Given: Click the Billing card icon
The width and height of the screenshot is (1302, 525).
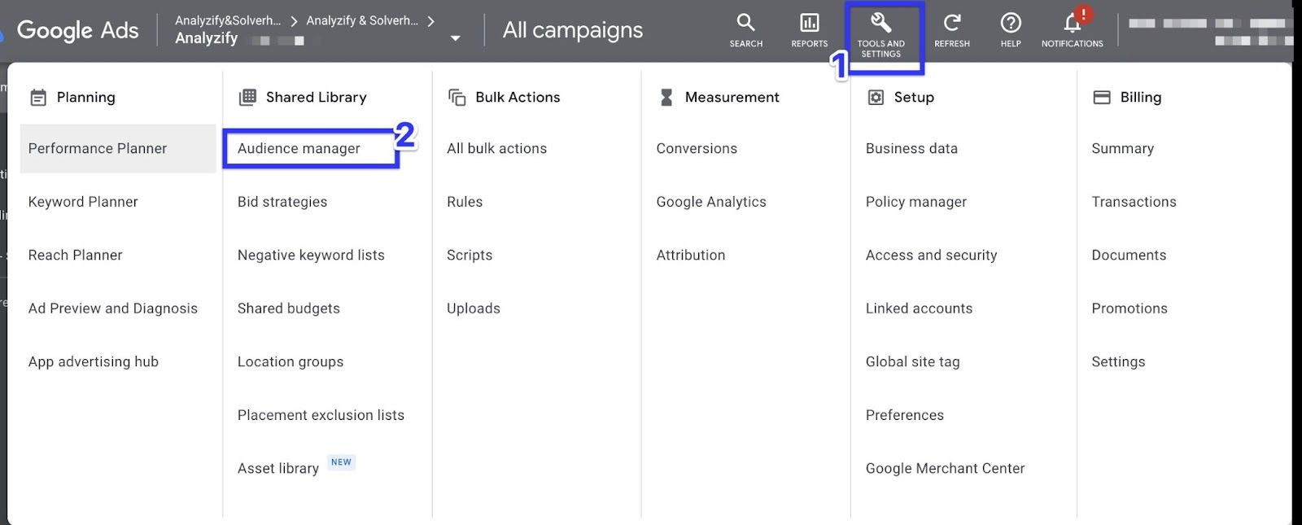Looking at the screenshot, I should click(1102, 98).
